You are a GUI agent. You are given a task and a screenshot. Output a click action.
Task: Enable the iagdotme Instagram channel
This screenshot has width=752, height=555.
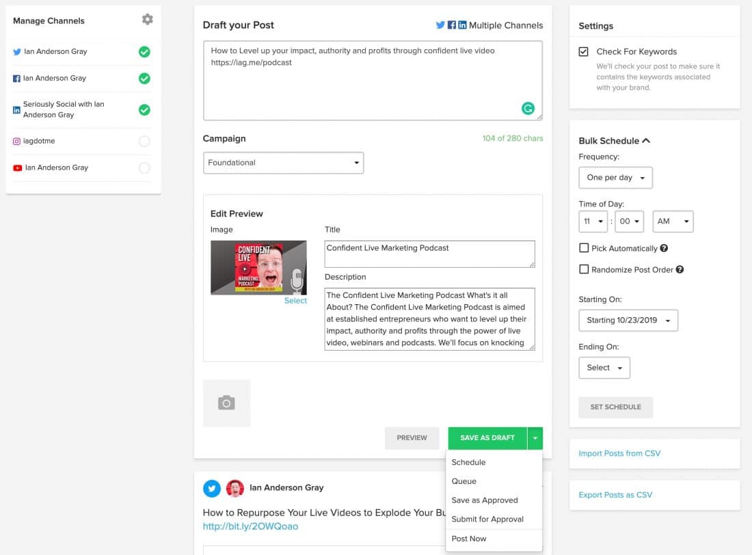tap(144, 141)
